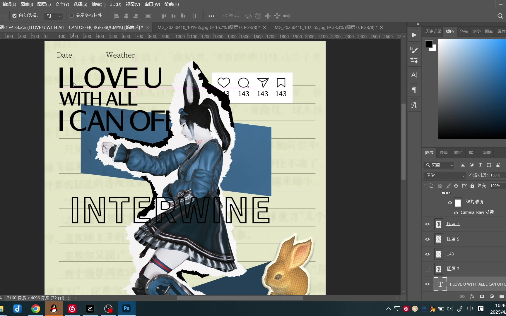This screenshot has height=316, width=506.
Task: Open the 图层(L) menu
Action: (44, 4)
